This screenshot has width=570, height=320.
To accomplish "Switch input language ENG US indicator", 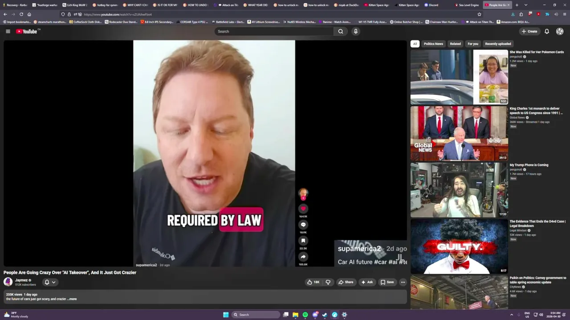I will [x=527, y=315].
